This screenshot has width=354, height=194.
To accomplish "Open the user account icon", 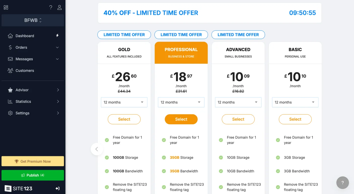I will click(59, 7).
